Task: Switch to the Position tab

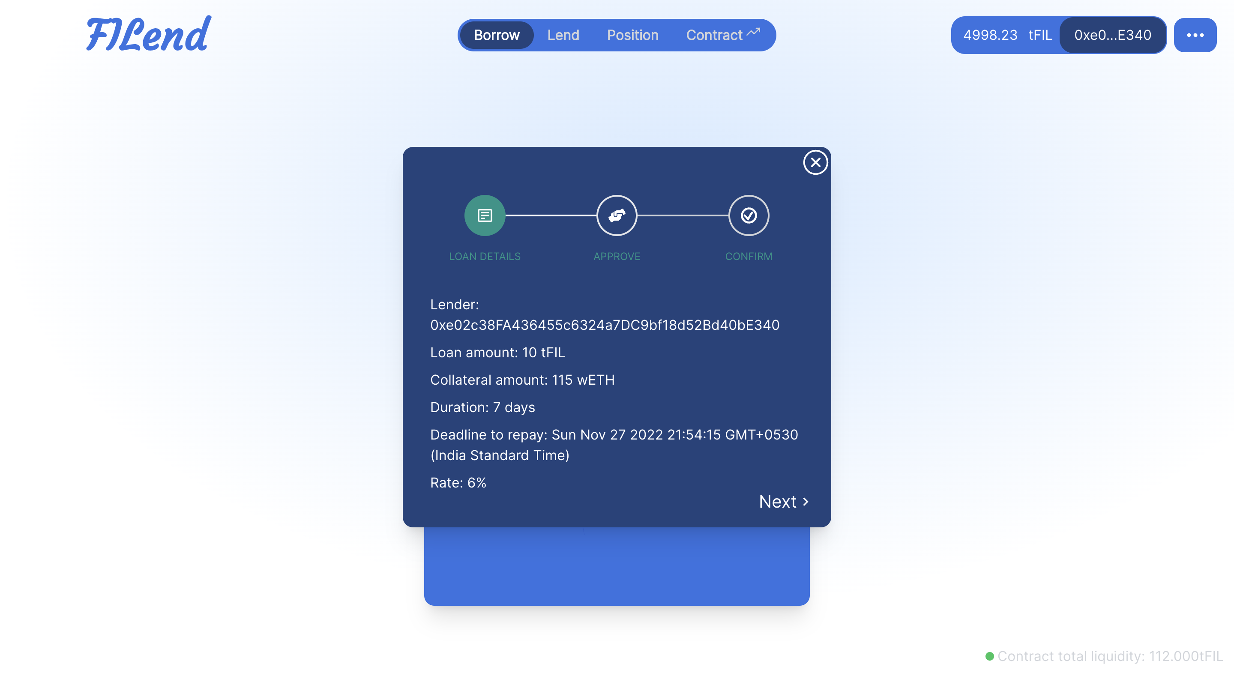Action: pos(633,35)
